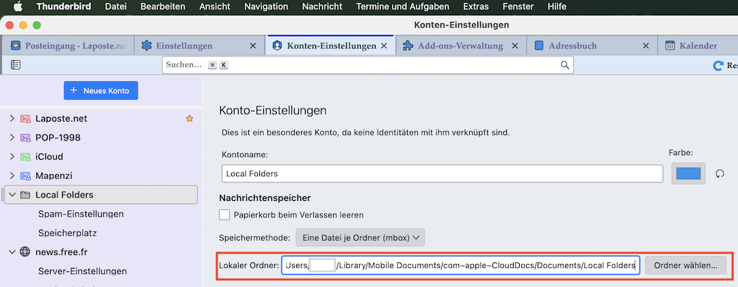Viewport: 738px width, 287px height.
Task: Click the news.free.fr globe icon
Action: pyautogui.click(x=25, y=252)
